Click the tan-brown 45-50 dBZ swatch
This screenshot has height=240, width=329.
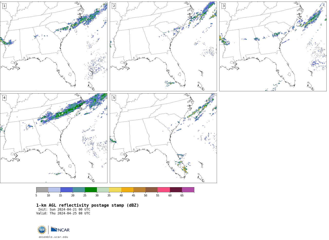(139, 190)
